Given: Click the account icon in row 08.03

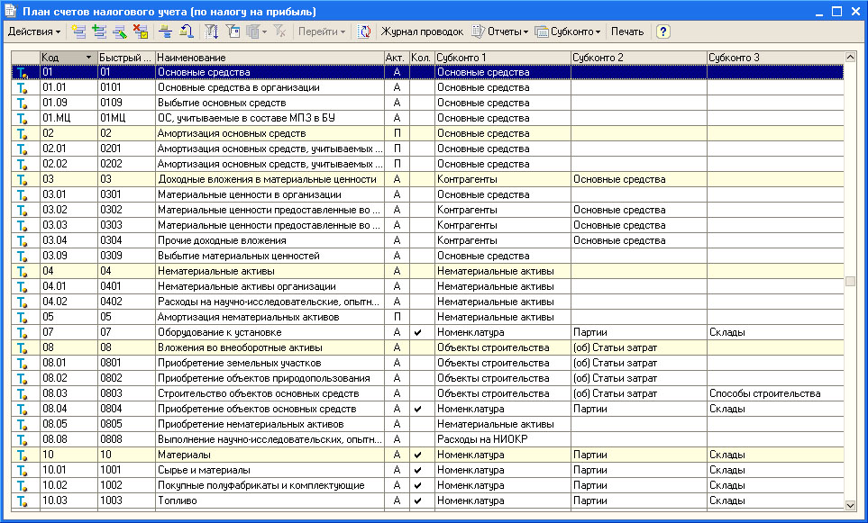Looking at the screenshot, I should click(23, 394).
